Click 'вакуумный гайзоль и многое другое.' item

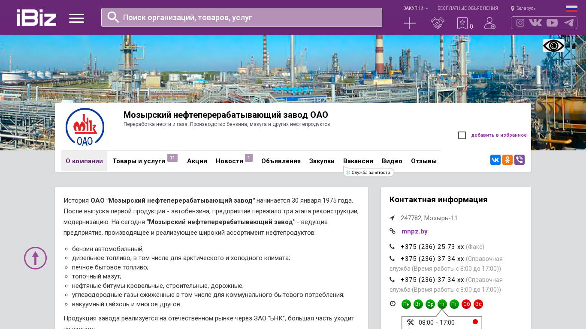tap(127, 304)
